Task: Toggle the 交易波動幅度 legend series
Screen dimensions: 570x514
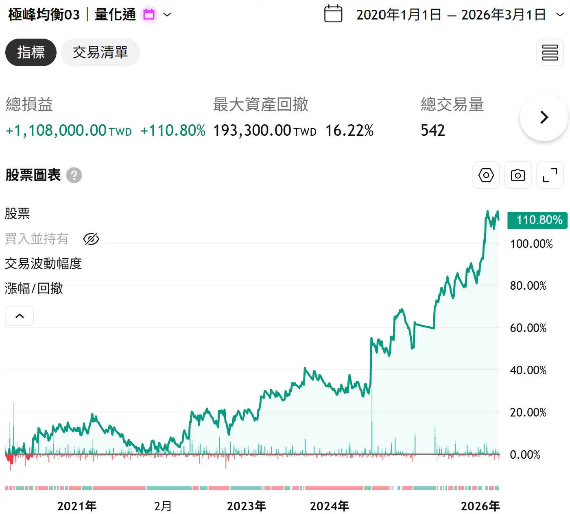Action: click(43, 264)
